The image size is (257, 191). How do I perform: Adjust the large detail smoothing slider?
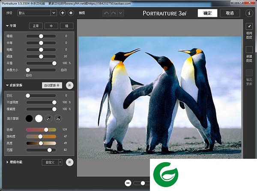(x=41, y=50)
